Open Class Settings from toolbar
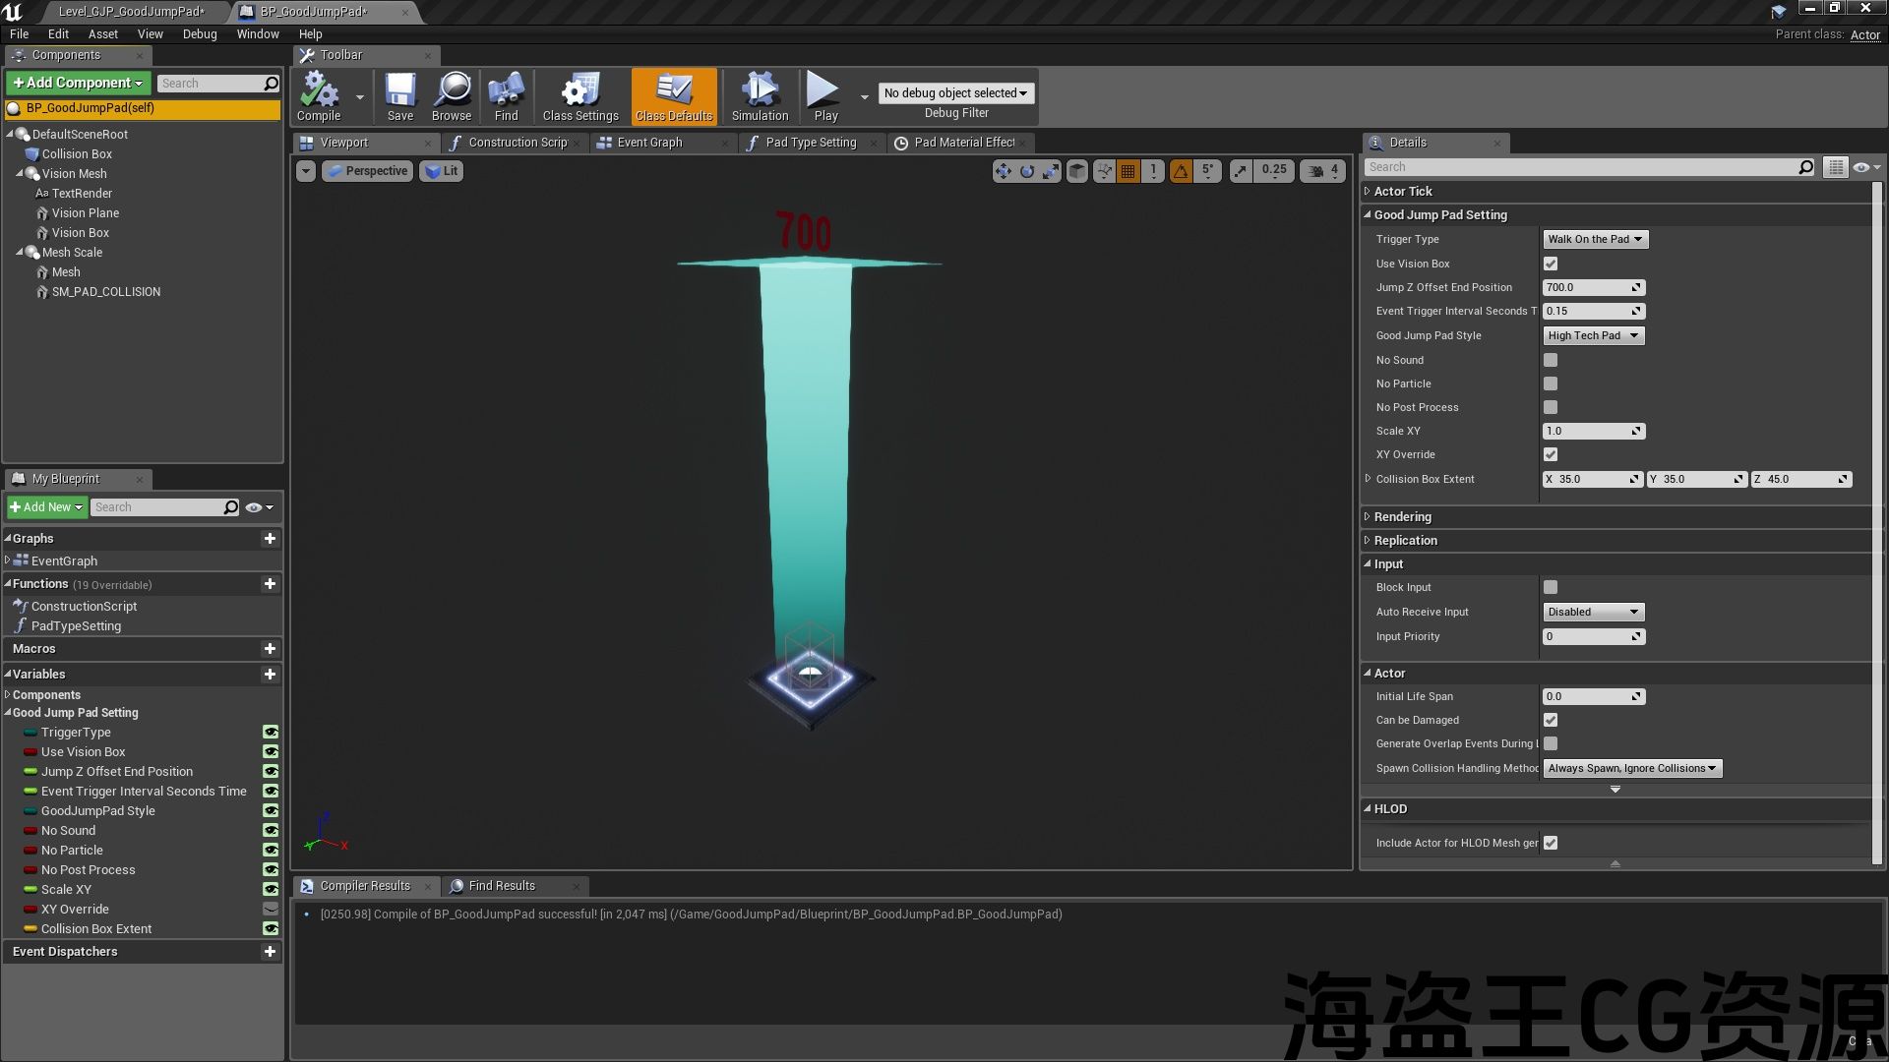This screenshot has height=1062, width=1889. click(x=580, y=95)
